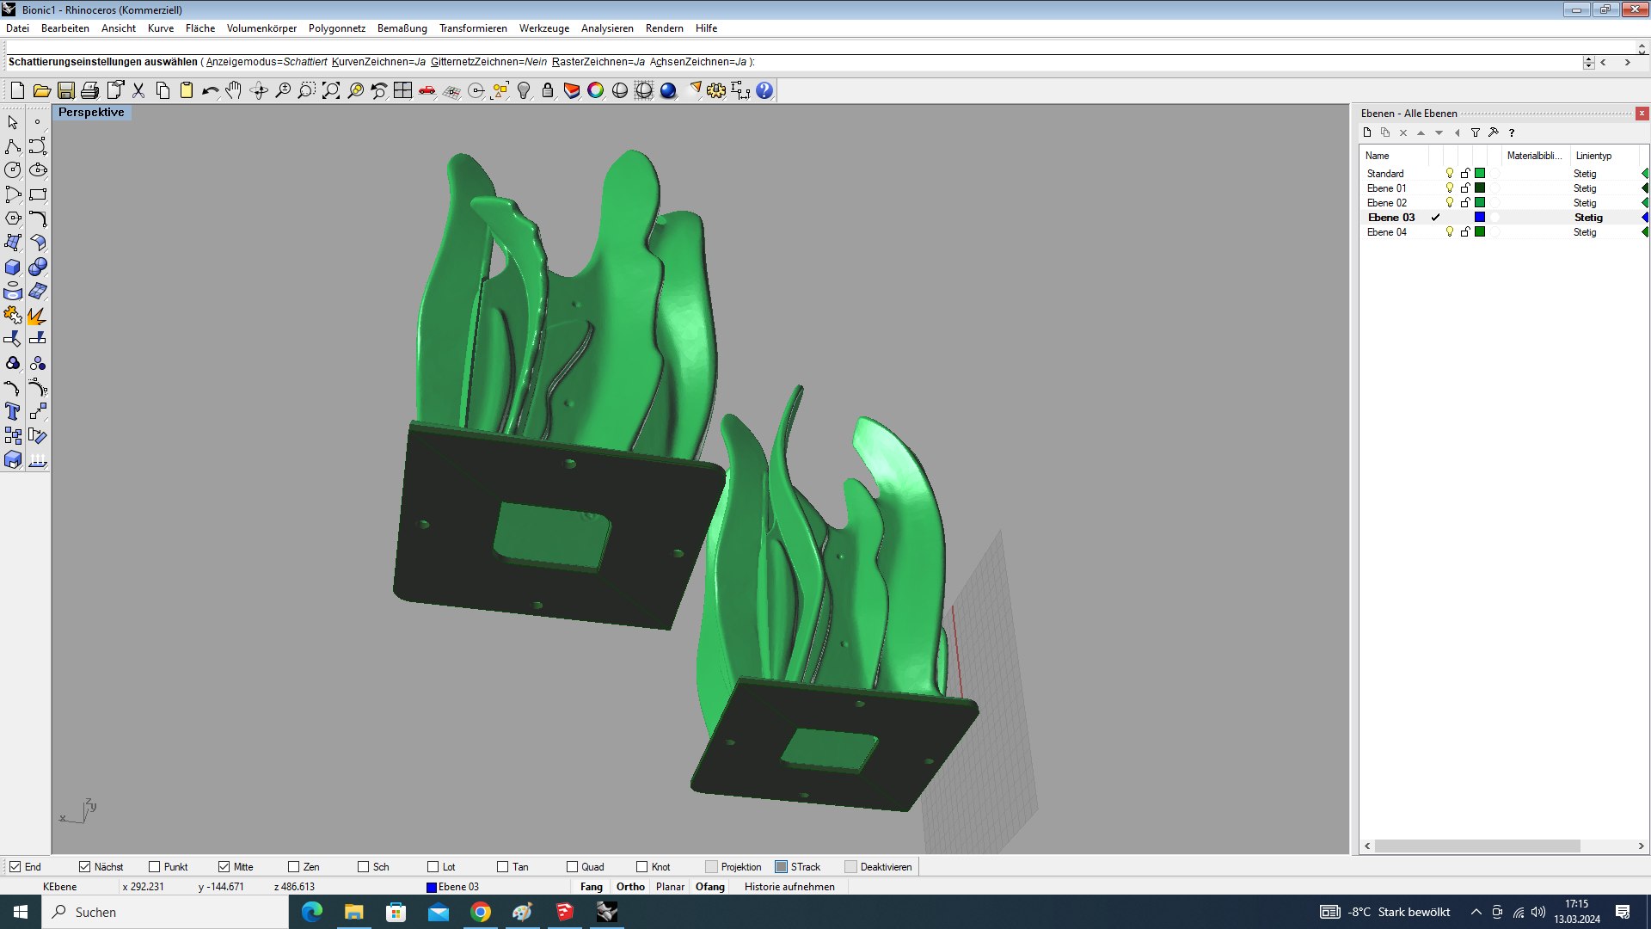Change color swatch of Ebene 03

1480,218
